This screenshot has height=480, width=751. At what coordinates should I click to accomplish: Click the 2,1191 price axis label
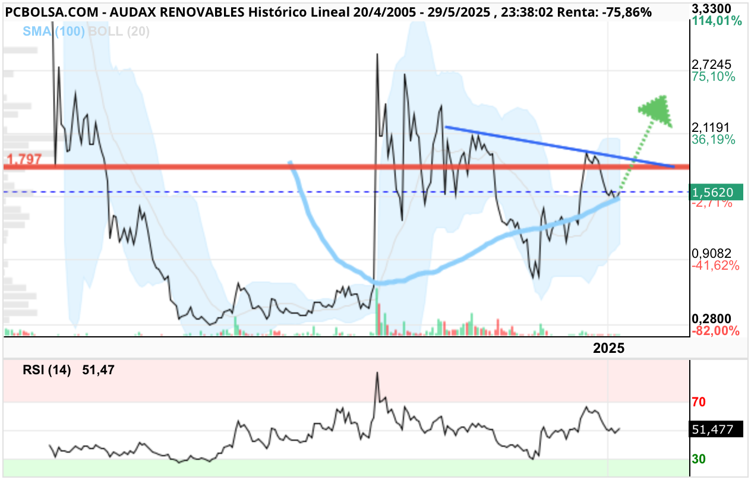712,127
